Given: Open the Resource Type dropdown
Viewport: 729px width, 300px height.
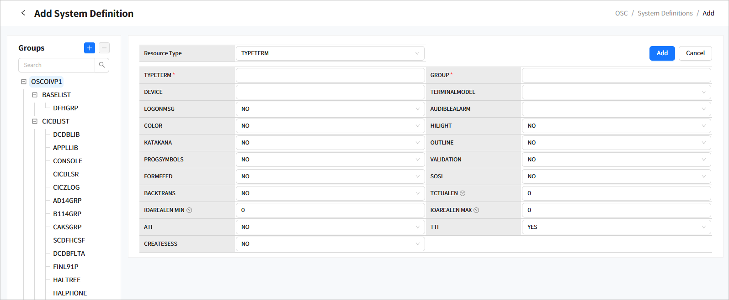Looking at the screenshot, I should click(x=330, y=53).
